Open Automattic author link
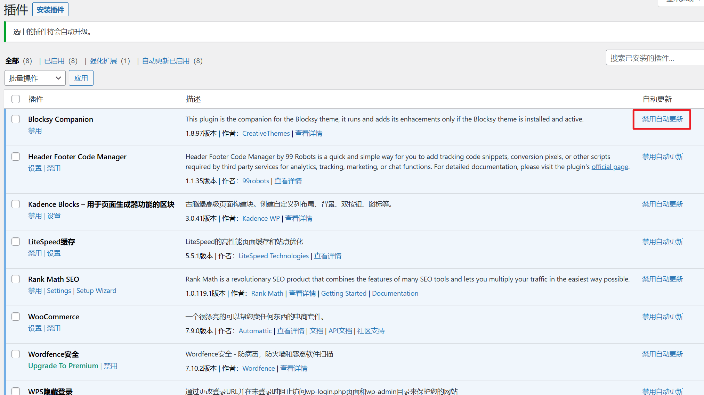The image size is (704, 395). (x=255, y=331)
